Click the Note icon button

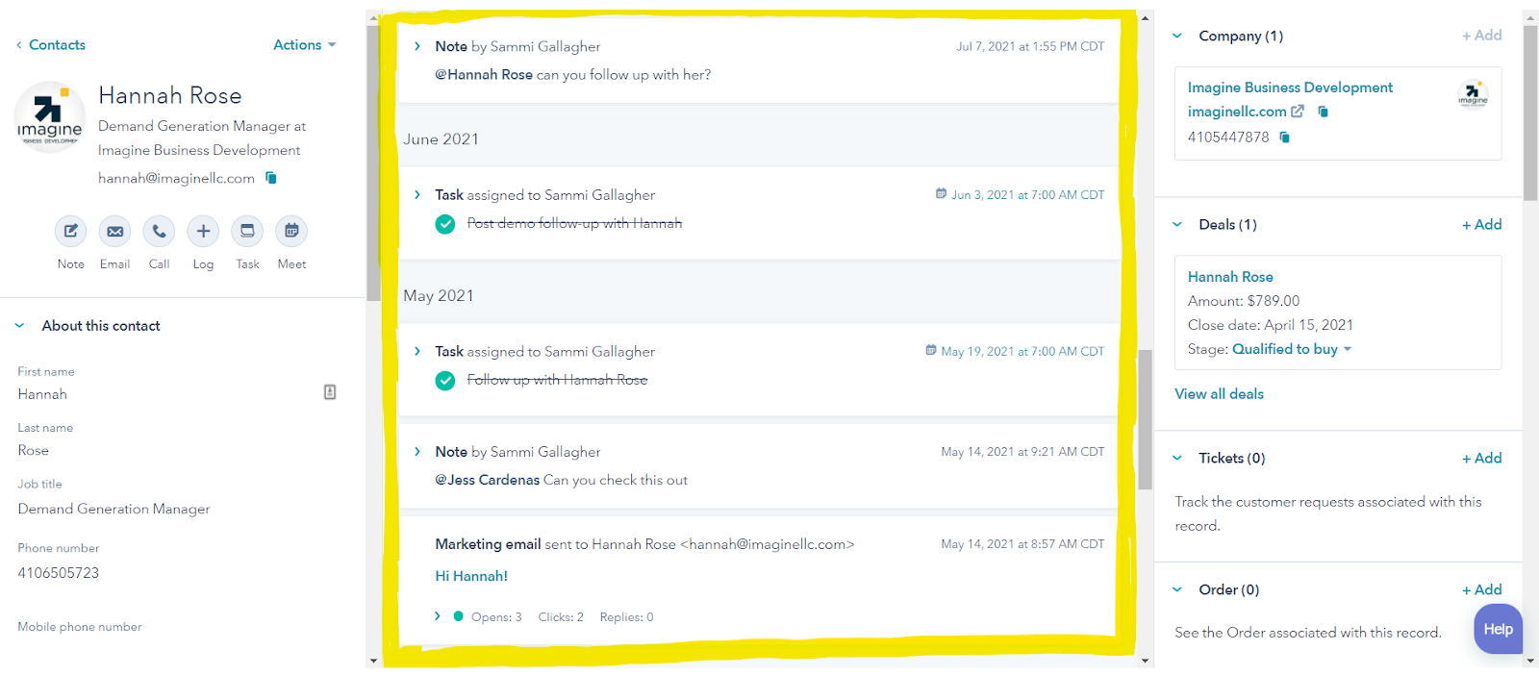[70, 231]
